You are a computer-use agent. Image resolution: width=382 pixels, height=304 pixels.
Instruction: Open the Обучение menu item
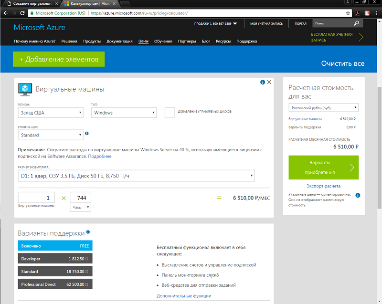tap(163, 41)
